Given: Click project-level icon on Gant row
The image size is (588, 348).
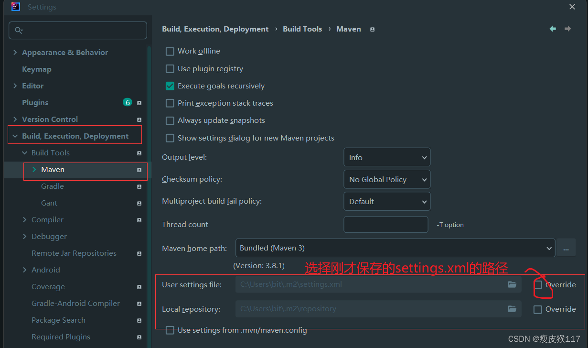Looking at the screenshot, I should [x=139, y=203].
